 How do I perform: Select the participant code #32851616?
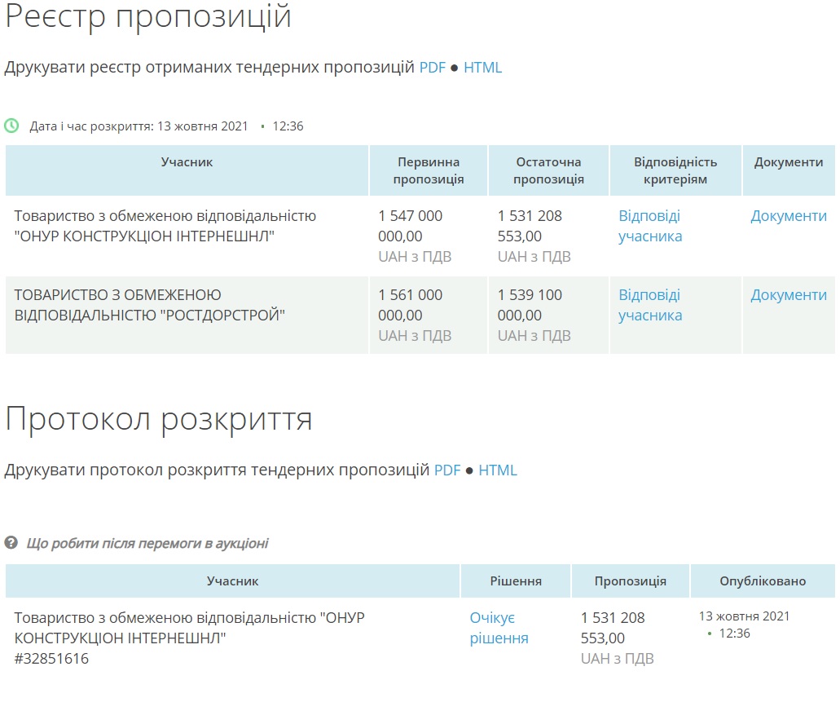51,659
